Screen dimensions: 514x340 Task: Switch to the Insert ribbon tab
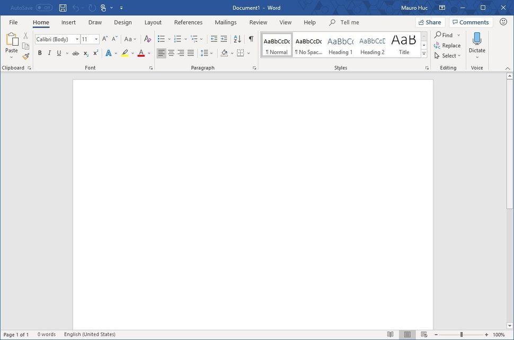(68, 22)
